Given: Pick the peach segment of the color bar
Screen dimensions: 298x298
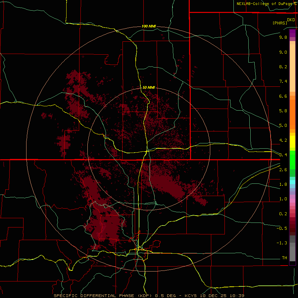Looking at the screenshot, I should click(x=292, y=68).
